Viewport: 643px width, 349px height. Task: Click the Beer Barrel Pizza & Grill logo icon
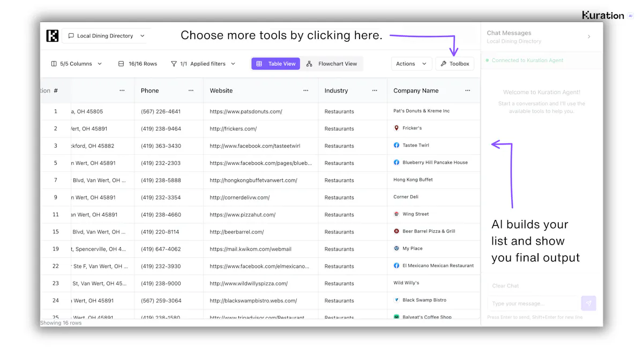click(x=397, y=231)
